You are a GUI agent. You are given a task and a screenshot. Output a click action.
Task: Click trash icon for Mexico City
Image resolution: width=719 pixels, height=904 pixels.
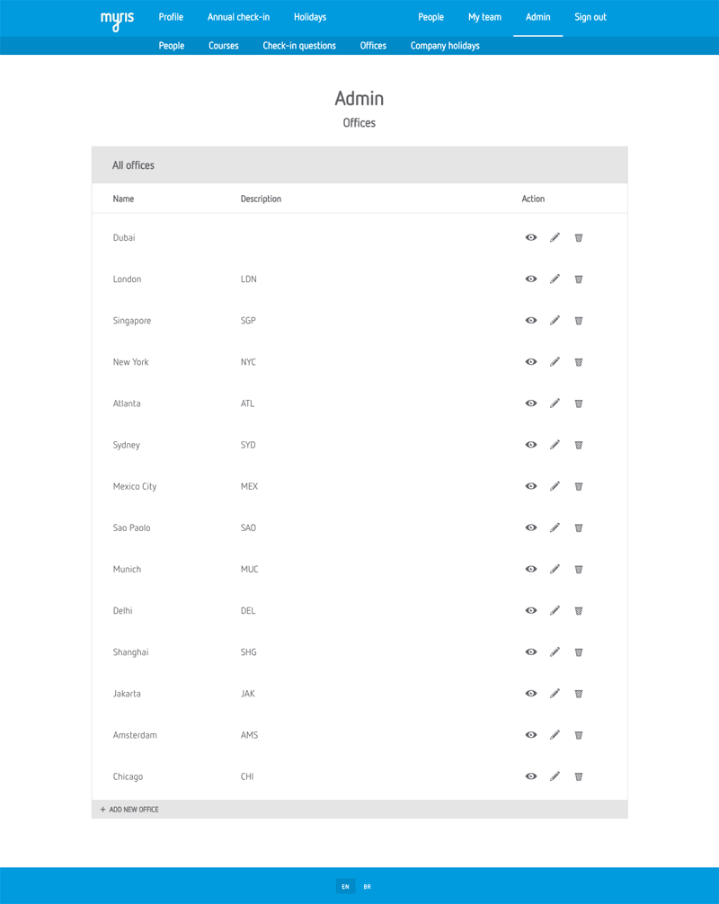coord(579,486)
